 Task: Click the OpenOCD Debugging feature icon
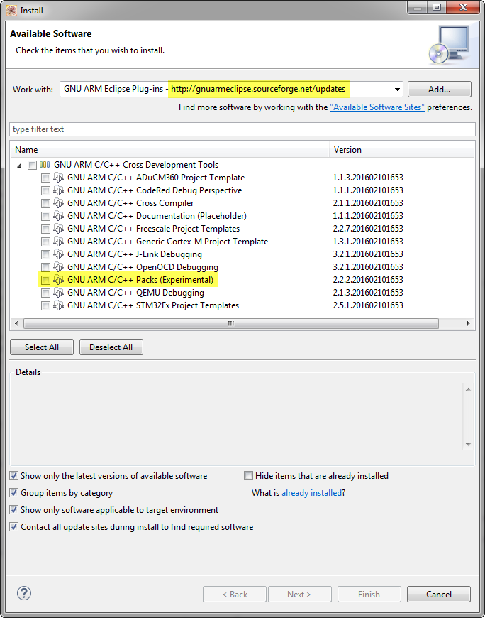59,267
